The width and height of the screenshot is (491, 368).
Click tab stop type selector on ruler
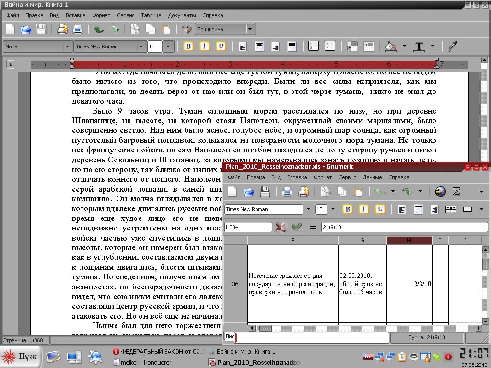click(11, 65)
